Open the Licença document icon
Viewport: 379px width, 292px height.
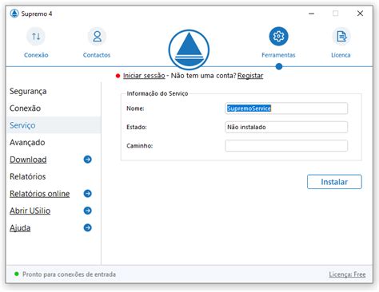click(341, 36)
